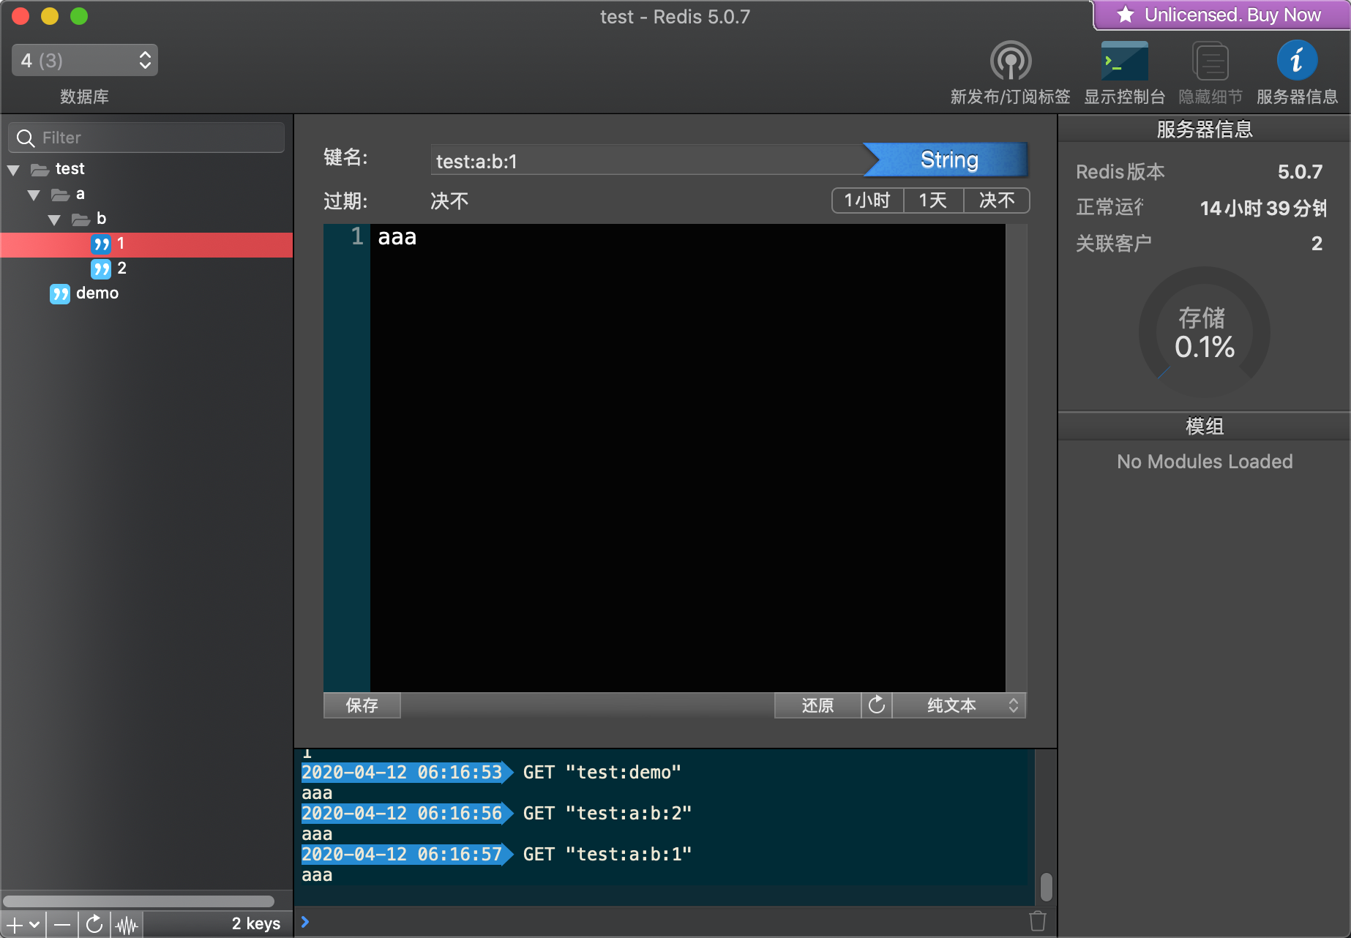Screen dimensions: 1351x938
Task: Open the server info icon
Action: [x=1297, y=61]
